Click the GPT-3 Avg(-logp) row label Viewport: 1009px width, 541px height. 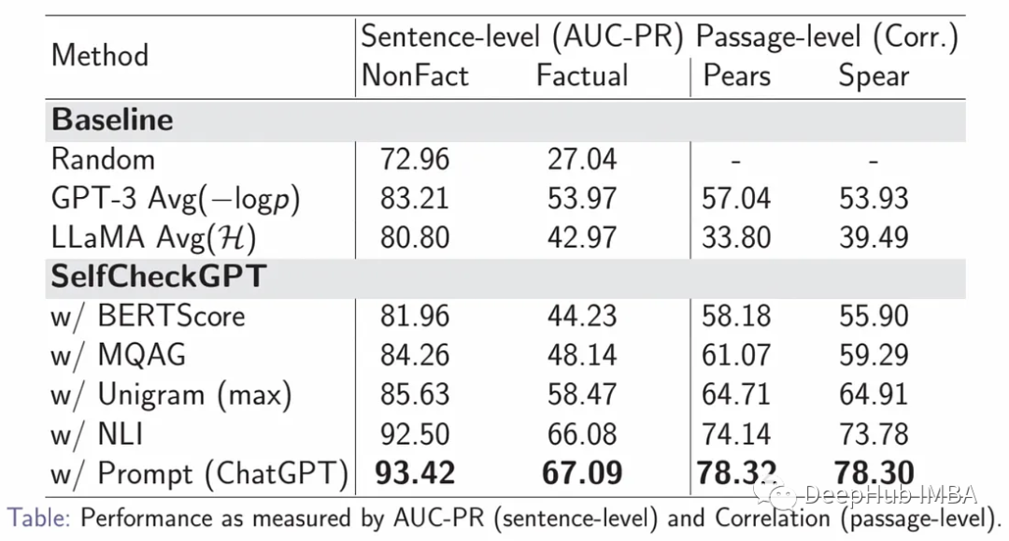(x=176, y=199)
